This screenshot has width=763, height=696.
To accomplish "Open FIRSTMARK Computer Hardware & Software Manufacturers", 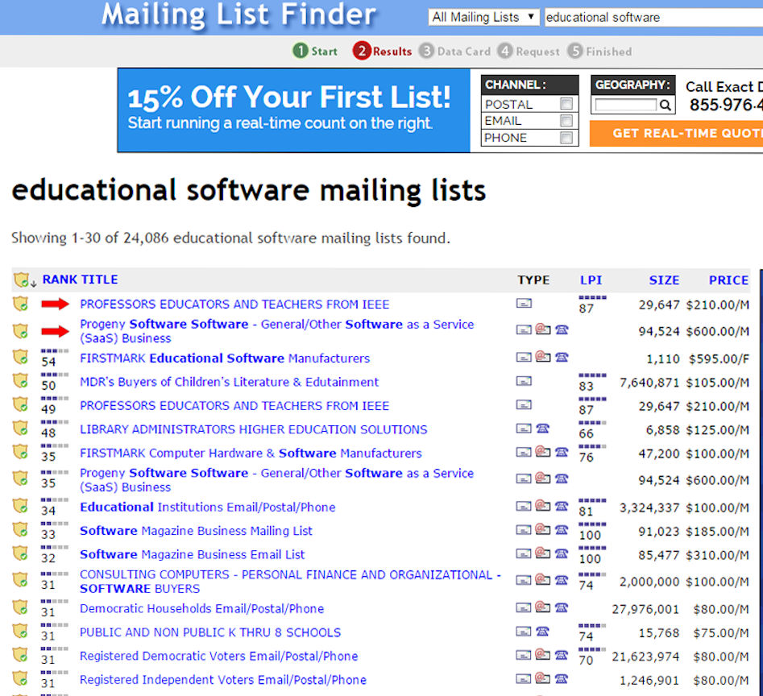I will [x=251, y=453].
